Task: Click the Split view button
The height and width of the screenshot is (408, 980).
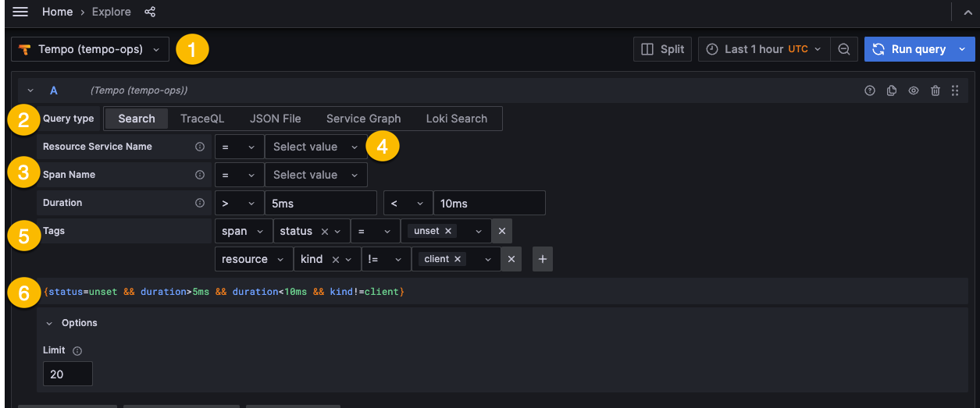Action: point(662,49)
